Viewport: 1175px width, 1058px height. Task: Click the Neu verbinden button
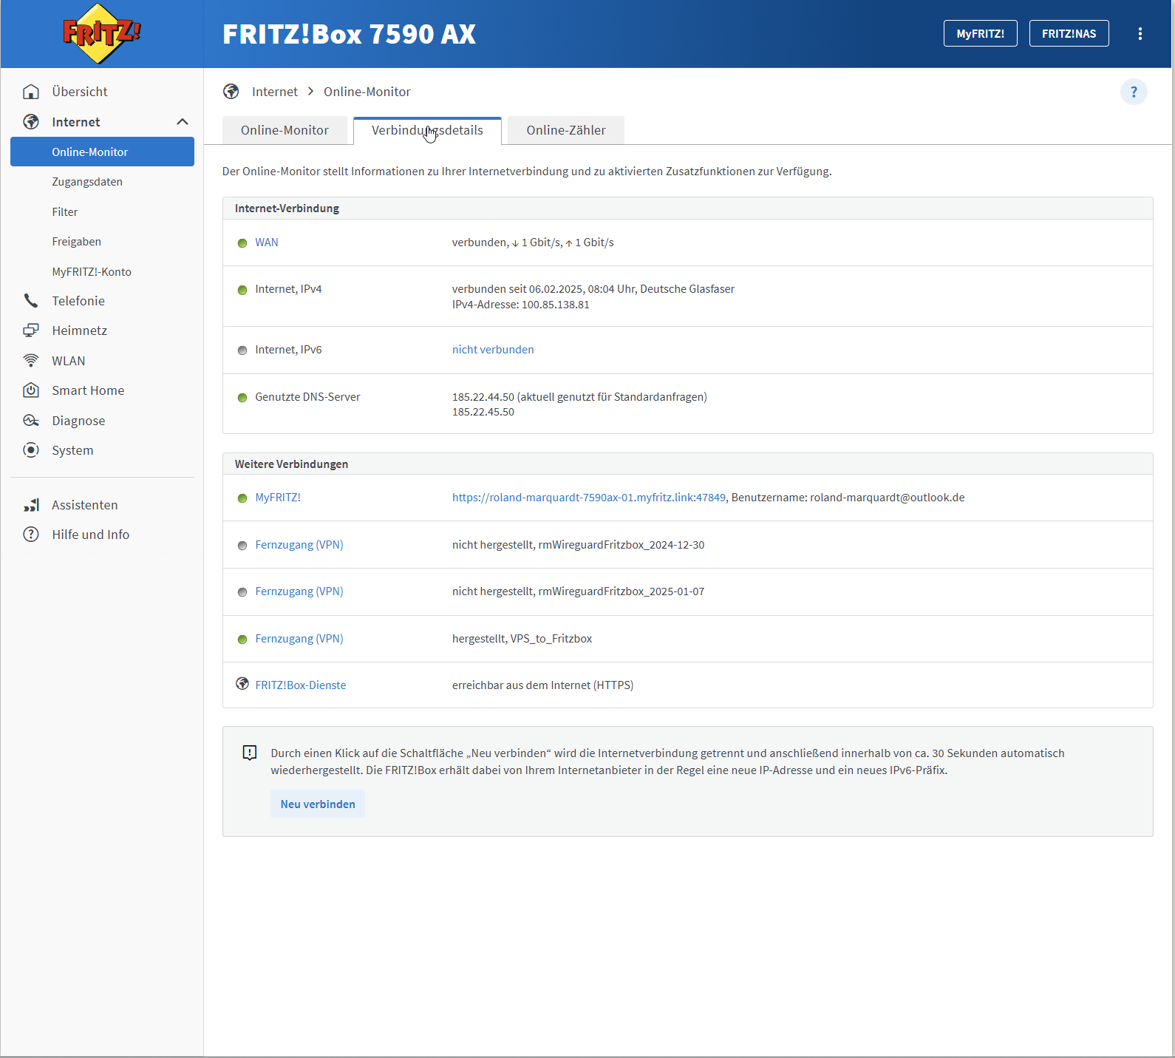point(318,804)
